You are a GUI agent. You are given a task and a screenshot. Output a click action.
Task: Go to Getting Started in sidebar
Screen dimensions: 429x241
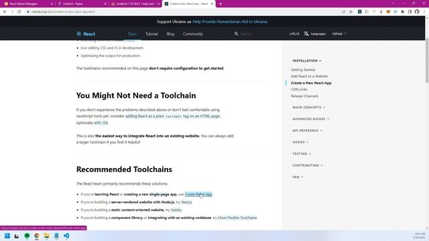(x=303, y=70)
